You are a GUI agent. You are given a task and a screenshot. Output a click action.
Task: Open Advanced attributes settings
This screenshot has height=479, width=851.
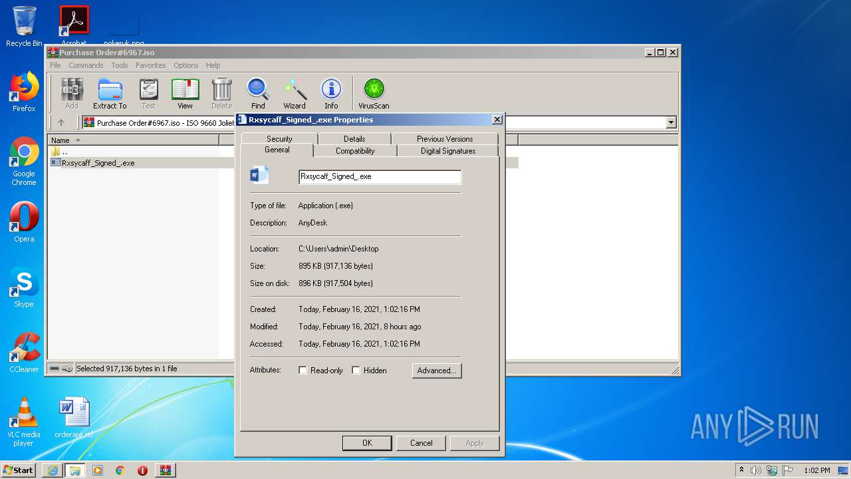click(436, 371)
